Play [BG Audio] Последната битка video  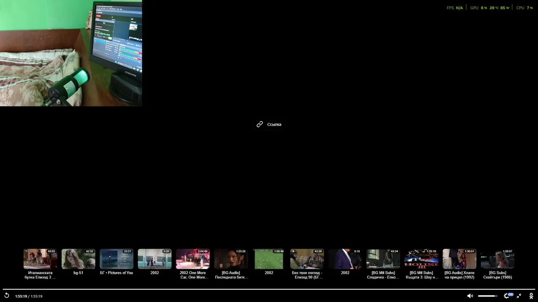(x=231, y=259)
